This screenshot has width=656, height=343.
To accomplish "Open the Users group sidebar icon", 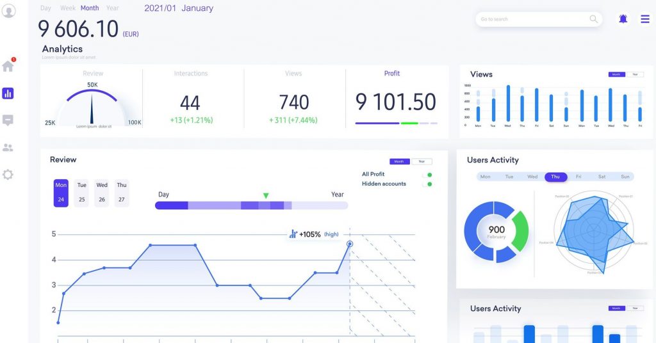I will tap(8, 148).
